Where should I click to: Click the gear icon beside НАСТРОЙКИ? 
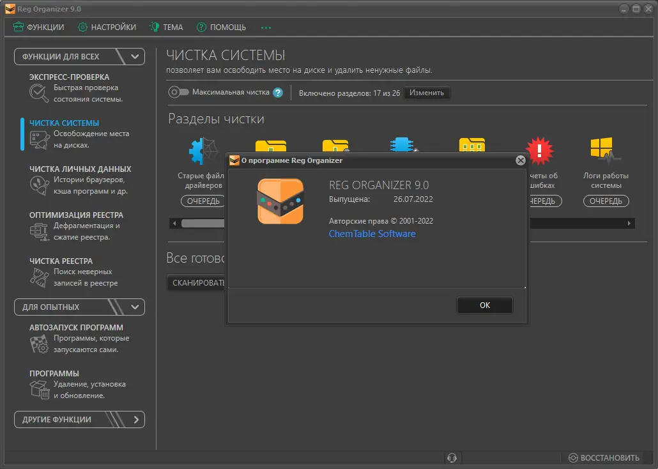(x=82, y=27)
